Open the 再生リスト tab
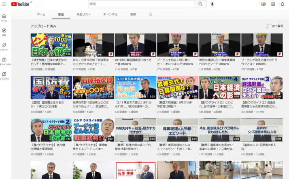Screen dimensions: 289x179 coord(83,15)
